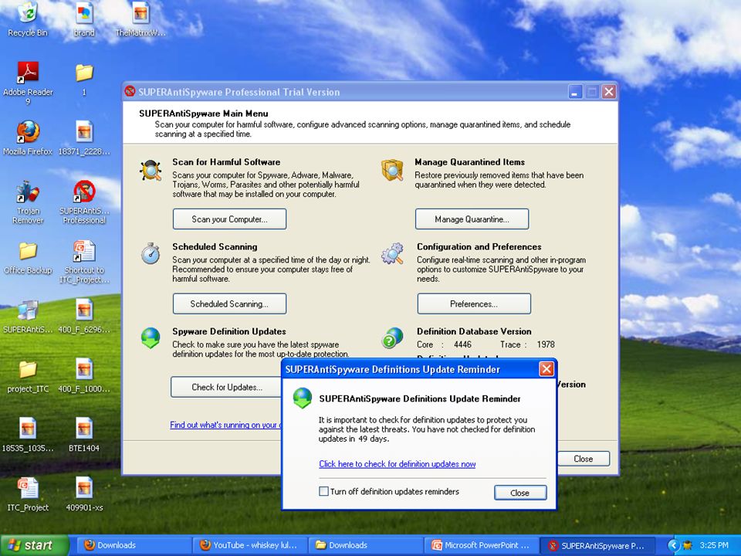Open Shortcut to ITC_Project desktop icon
The height and width of the screenshot is (556, 741).
click(x=84, y=250)
